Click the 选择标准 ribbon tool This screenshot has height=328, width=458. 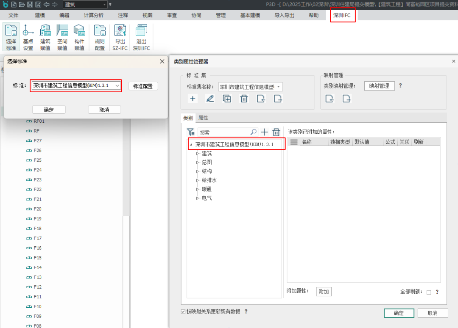click(11, 37)
